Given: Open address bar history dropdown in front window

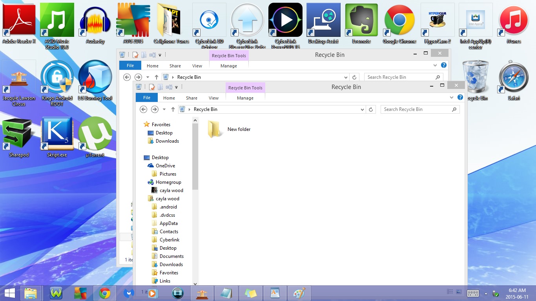Looking at the screenshot, I should pos(363,109).
